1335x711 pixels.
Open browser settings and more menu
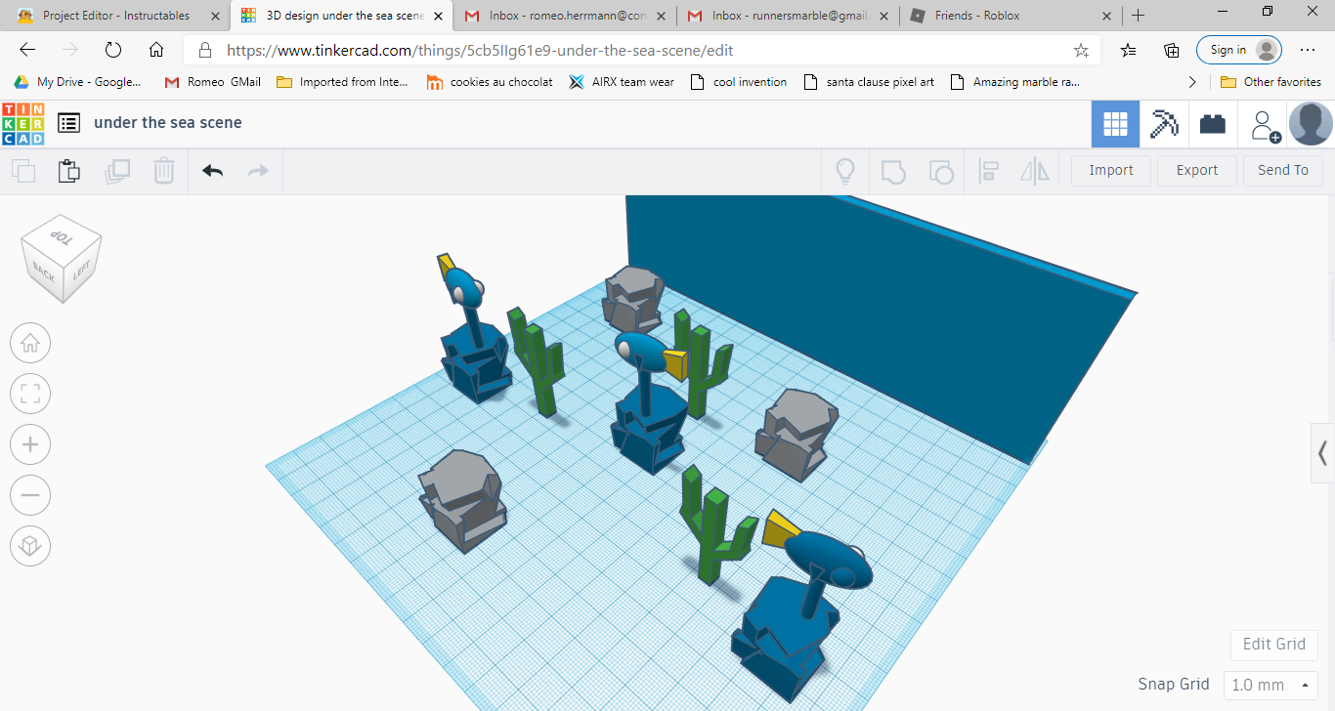1308,50
